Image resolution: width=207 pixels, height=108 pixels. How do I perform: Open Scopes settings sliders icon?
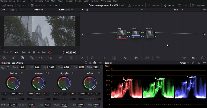pyautogui.click(x=193, y=63)
